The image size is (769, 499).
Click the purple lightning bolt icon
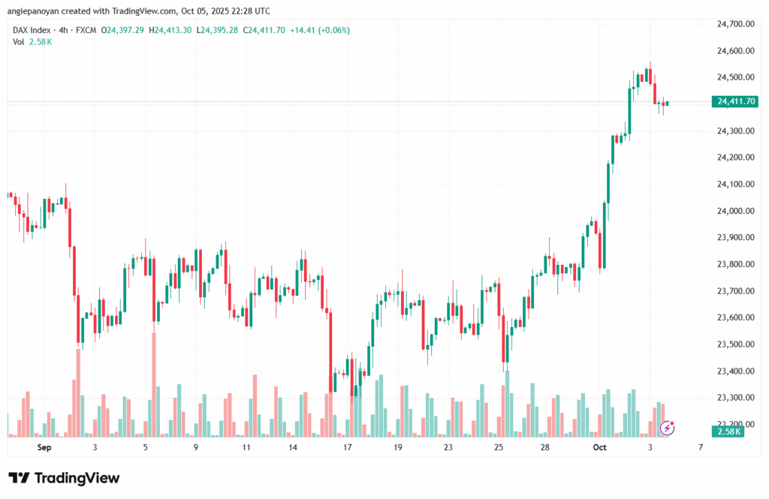click(666, 428)
